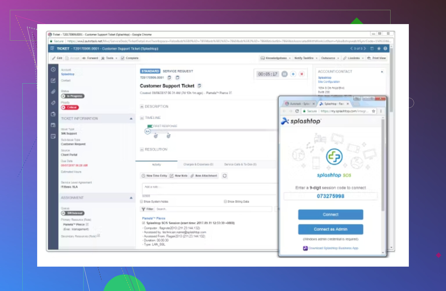Click the New Note button
This screenshot has width=446, height=291.
pyautogui.click(x=179, y=176)
